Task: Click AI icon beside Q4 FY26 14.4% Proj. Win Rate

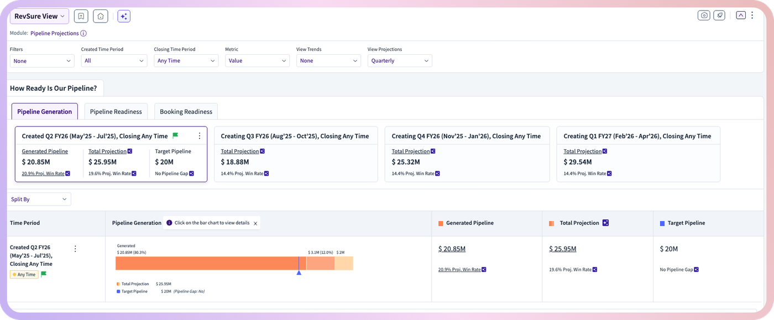Action: pyautogui.click(x=437, y=174)
